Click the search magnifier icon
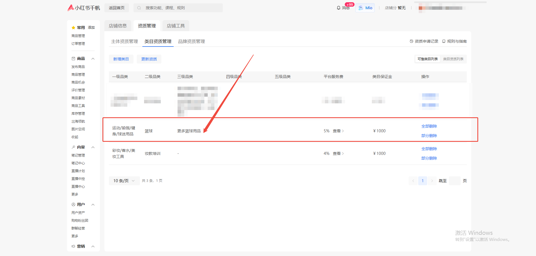Viewport: 536px width, 256px height. pyautogui.click(x=139, y=8)
